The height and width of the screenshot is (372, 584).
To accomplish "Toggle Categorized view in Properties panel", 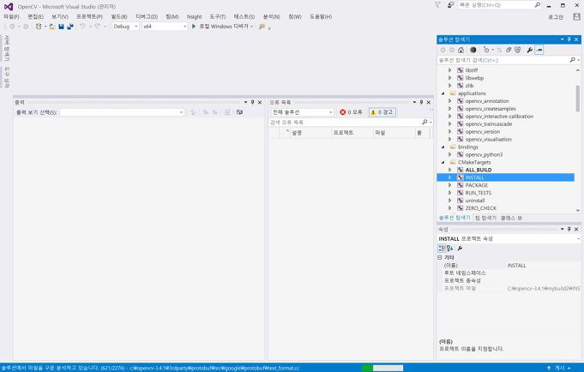I will pos(442,249).
